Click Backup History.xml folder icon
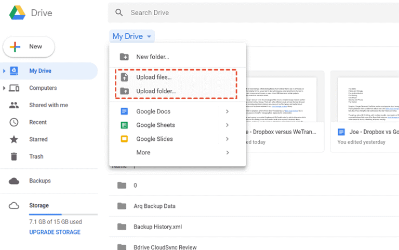The width and height of the screenshot is (399, 250). [x=122, y=227]
